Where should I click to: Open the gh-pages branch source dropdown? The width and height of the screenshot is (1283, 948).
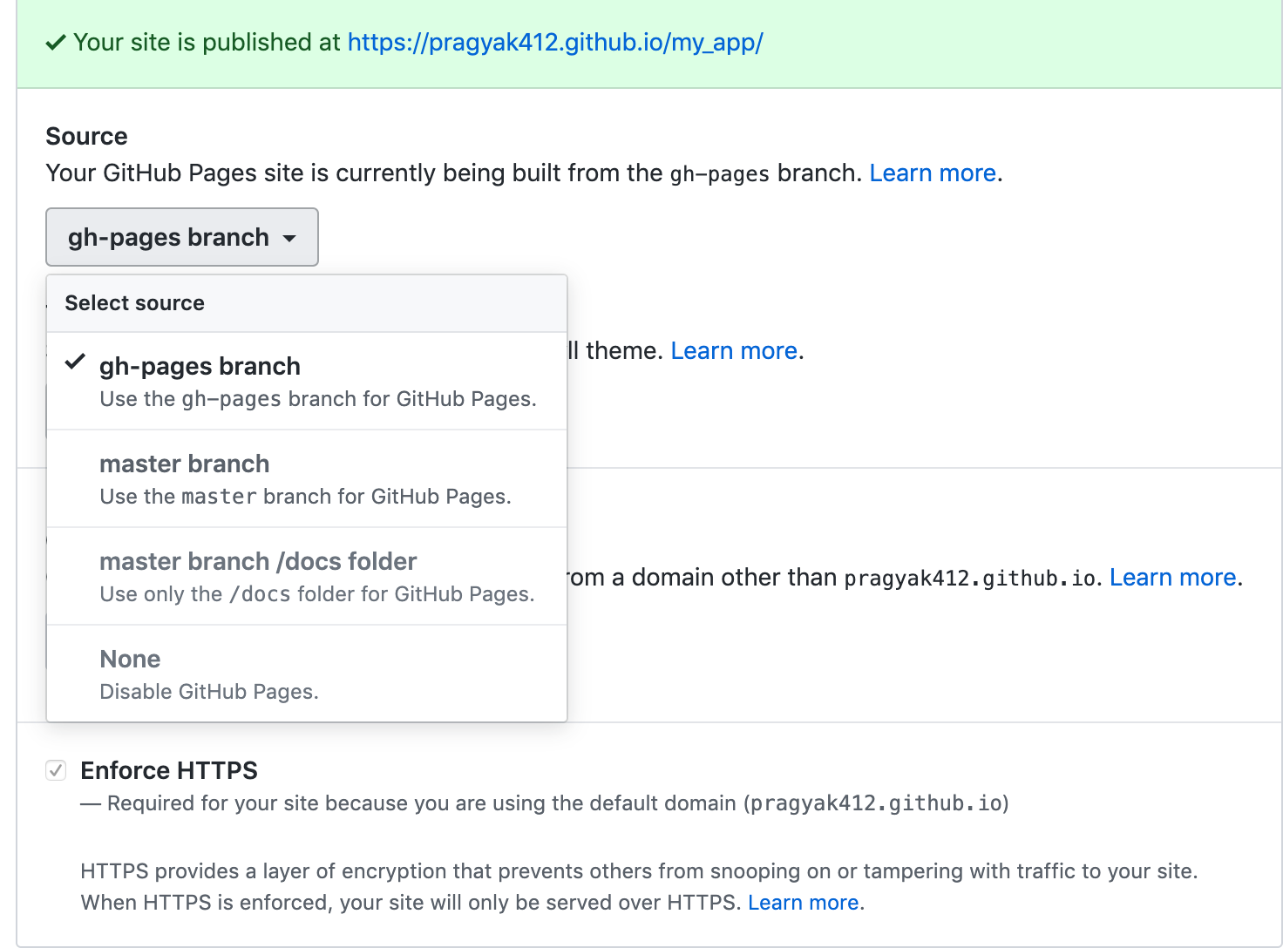181,237
